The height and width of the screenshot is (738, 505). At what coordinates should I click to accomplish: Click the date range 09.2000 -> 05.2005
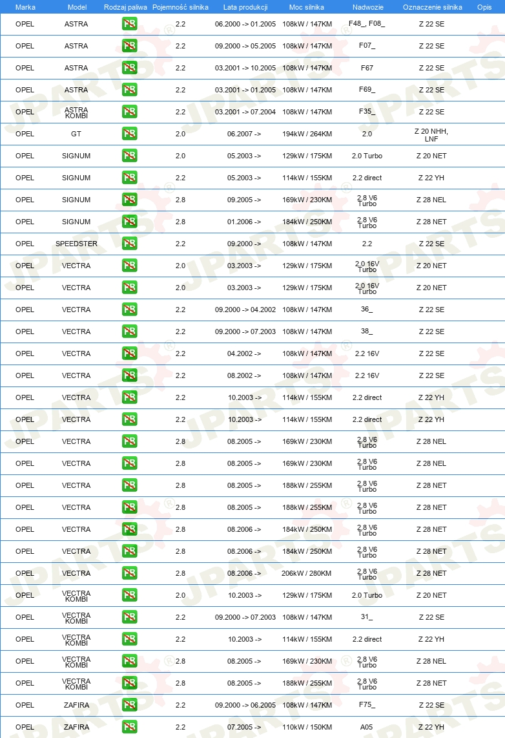(245, 46)
